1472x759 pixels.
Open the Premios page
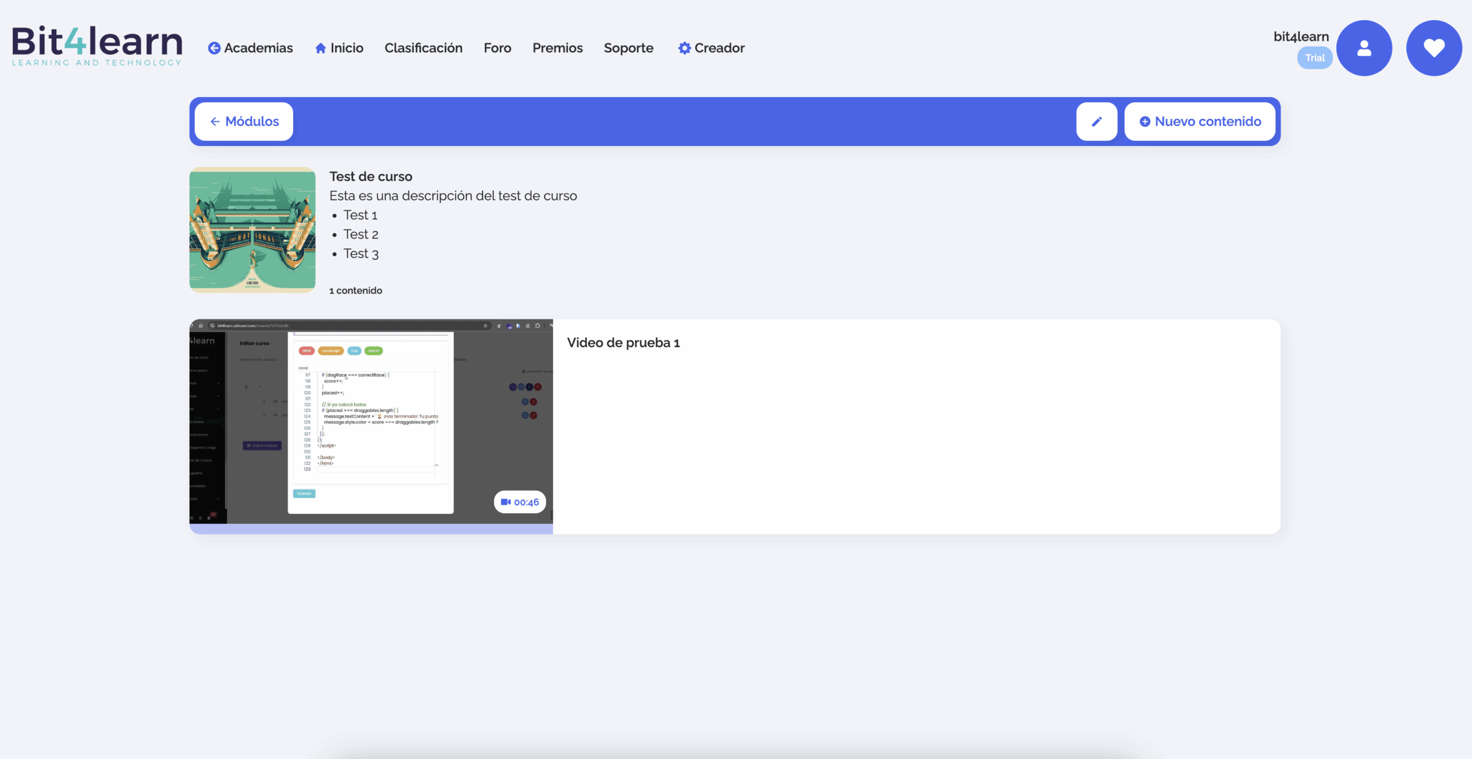coord(557,48)
